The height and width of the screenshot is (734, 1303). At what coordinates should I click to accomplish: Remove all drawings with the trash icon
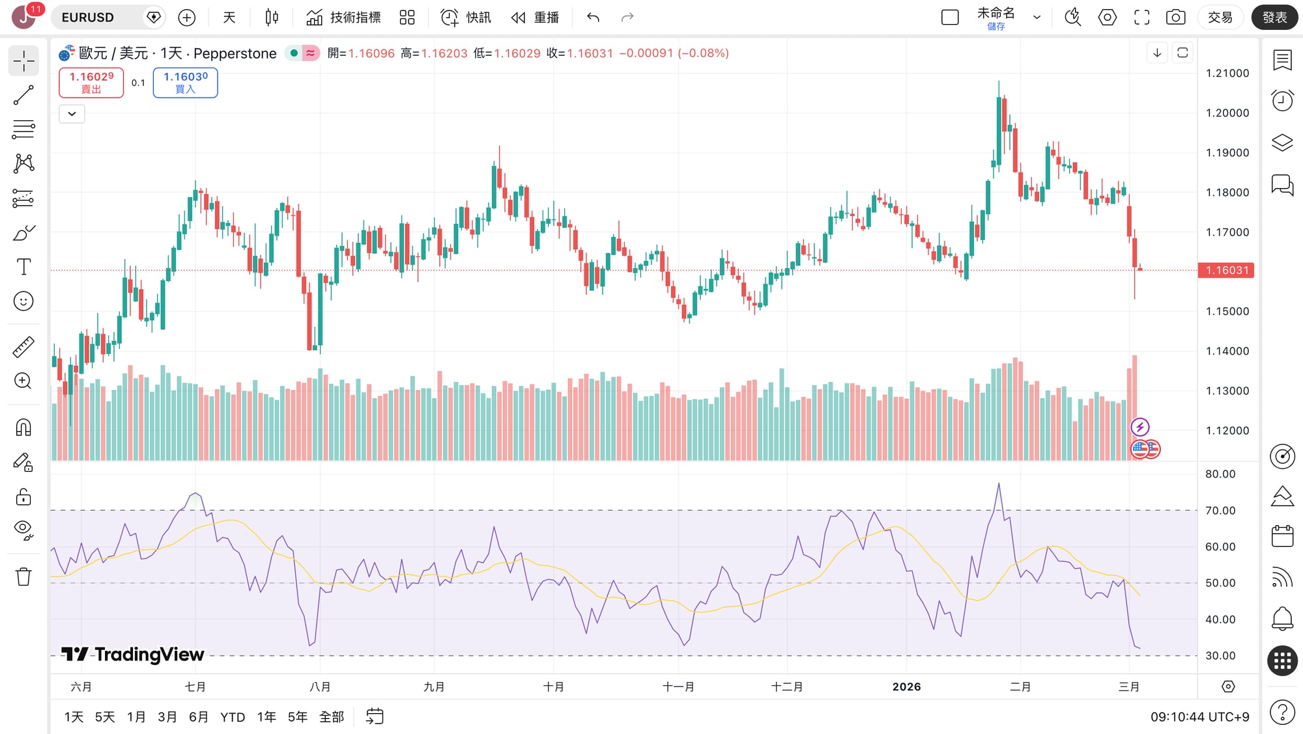coord(23,577)
